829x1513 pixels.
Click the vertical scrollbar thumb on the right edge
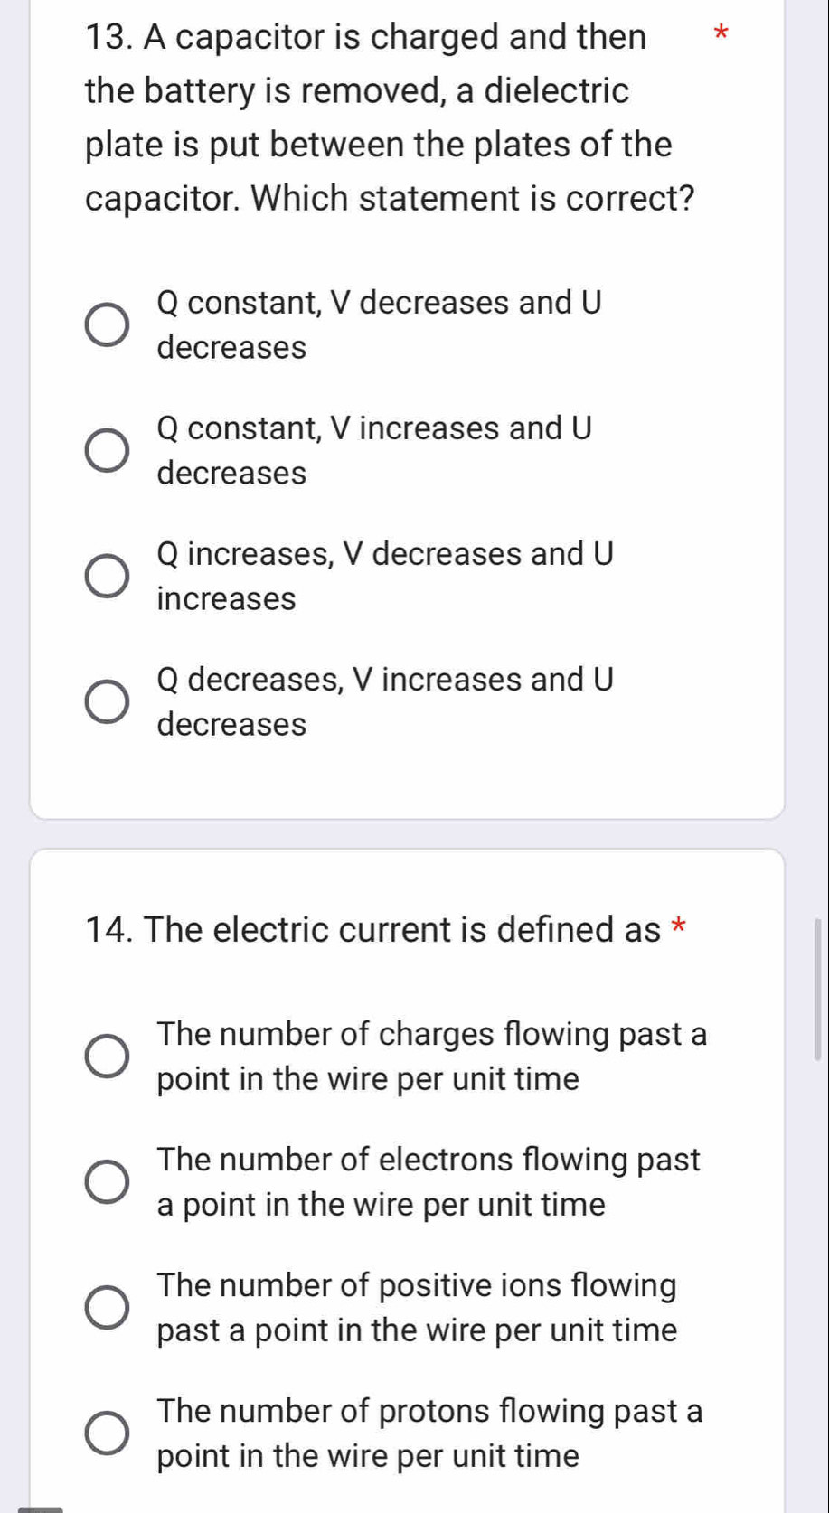point(820,990)
